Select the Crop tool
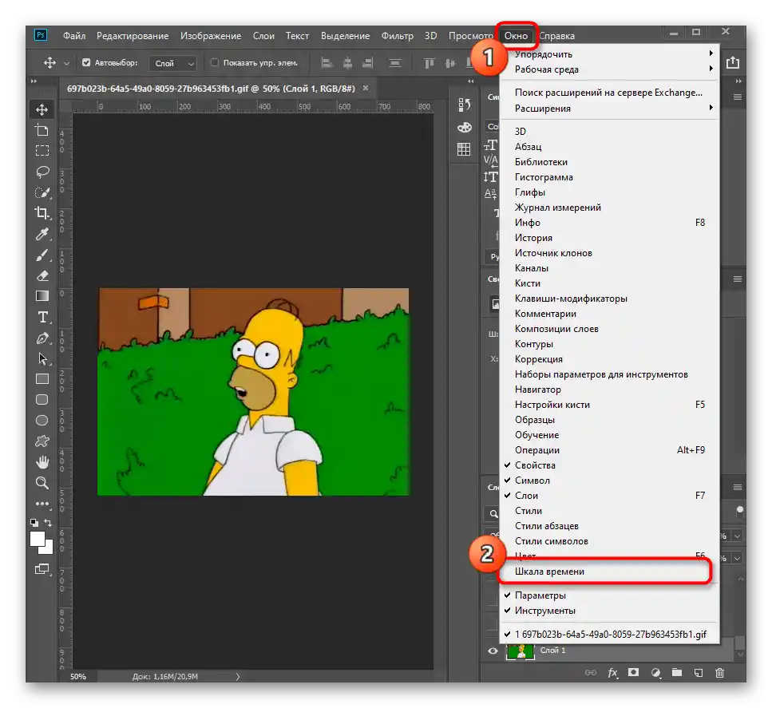The width and height of the screenshot is (772, 708). 42,212
